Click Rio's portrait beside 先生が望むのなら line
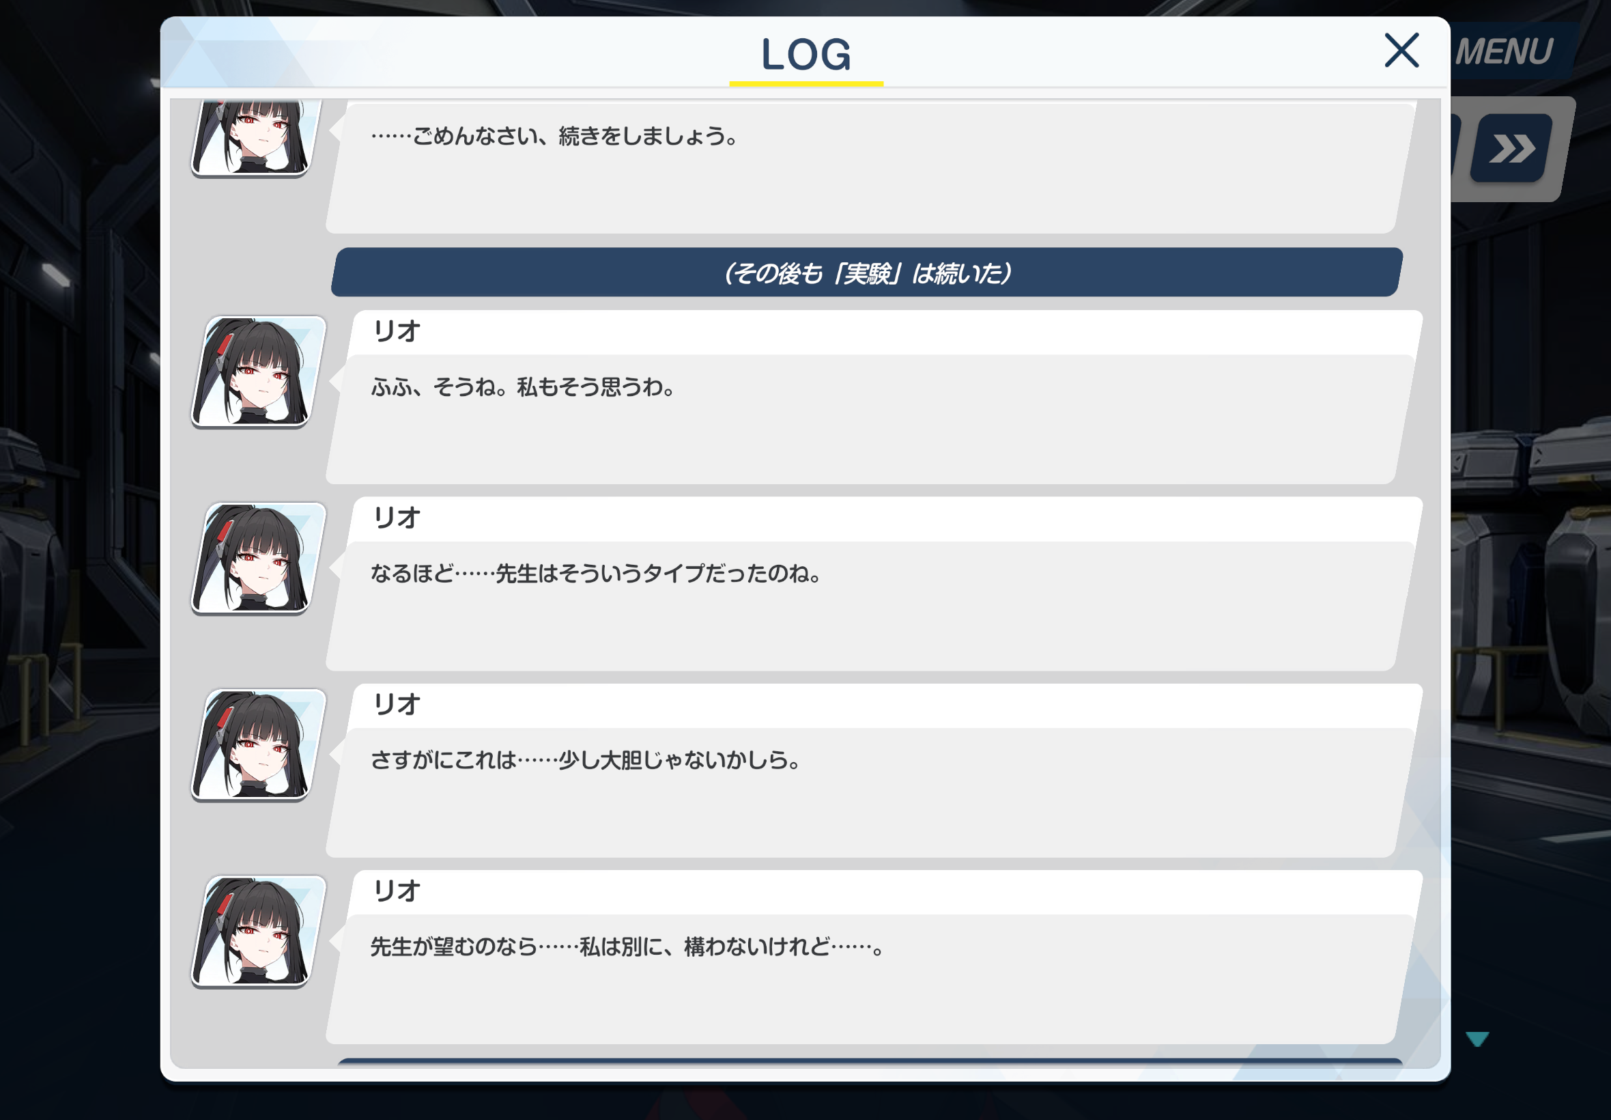 (x=258, y=932)
